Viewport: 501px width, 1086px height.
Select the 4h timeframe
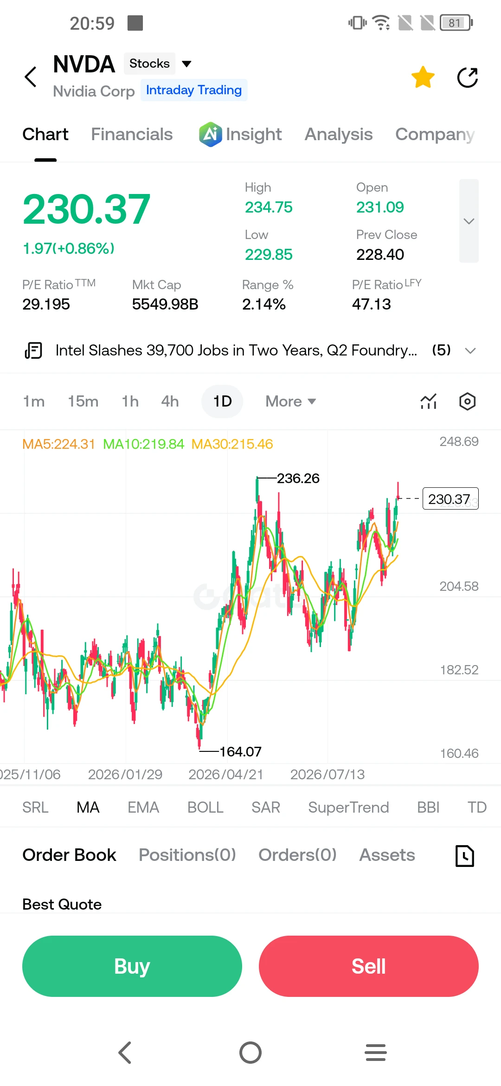pos(170,401)
